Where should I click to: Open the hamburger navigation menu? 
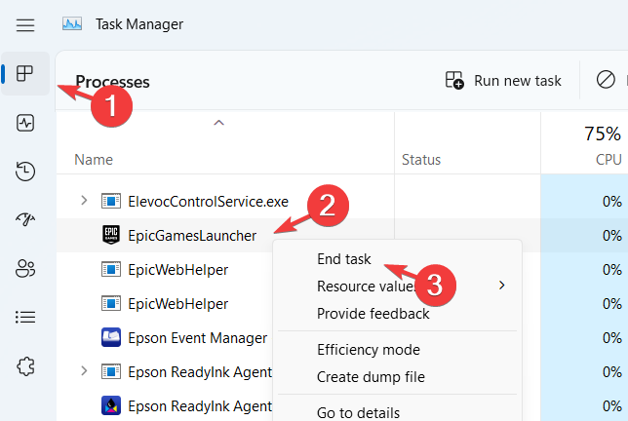click(x=25, y=24)
